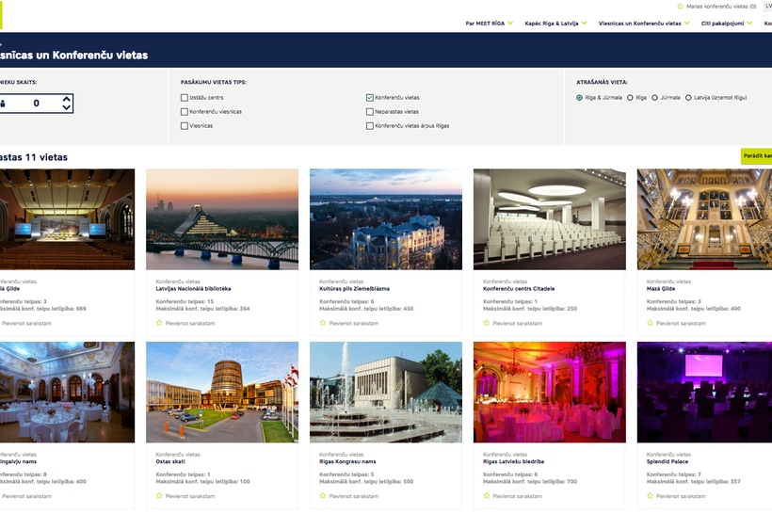Star the Ostas skati venue
Image resolution: width=772 pixels, height=514 pixels.
(159, 496)
